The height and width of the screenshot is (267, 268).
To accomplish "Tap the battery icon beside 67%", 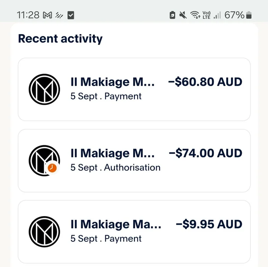I will [249, 15].
